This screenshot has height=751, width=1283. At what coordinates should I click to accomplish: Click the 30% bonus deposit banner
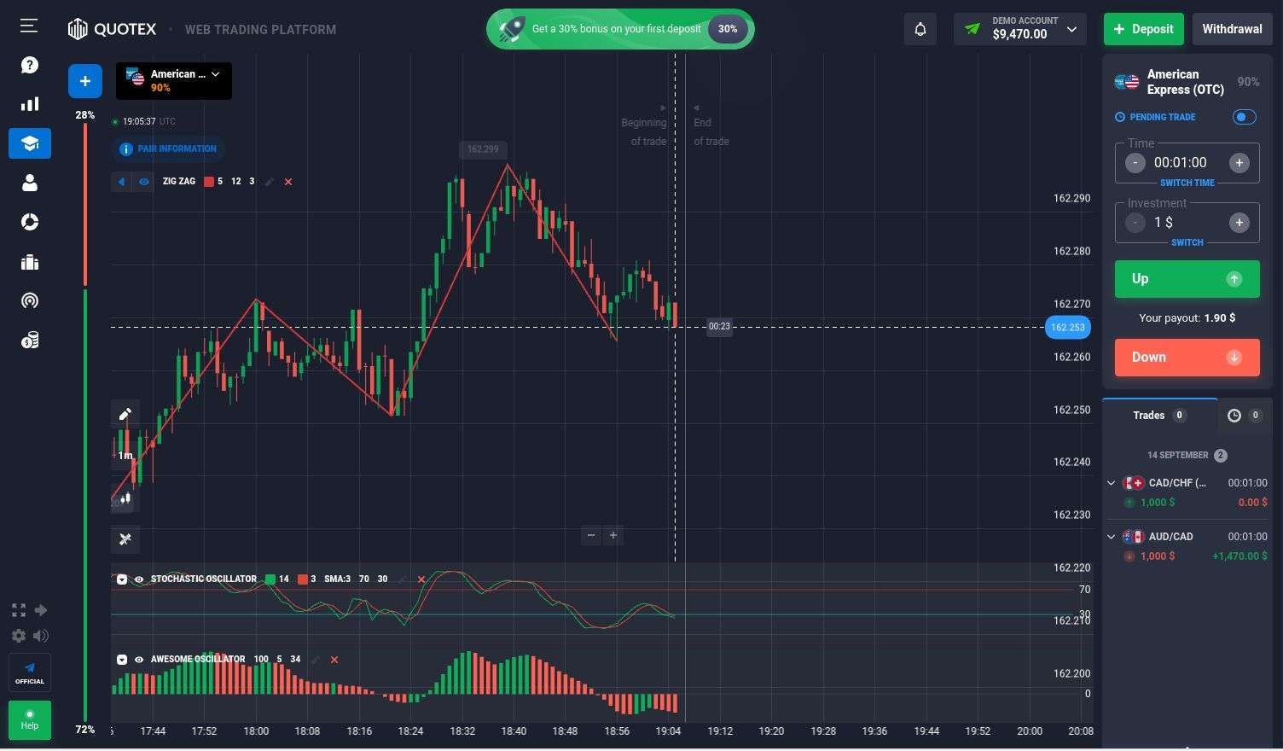tap(620, 29)
